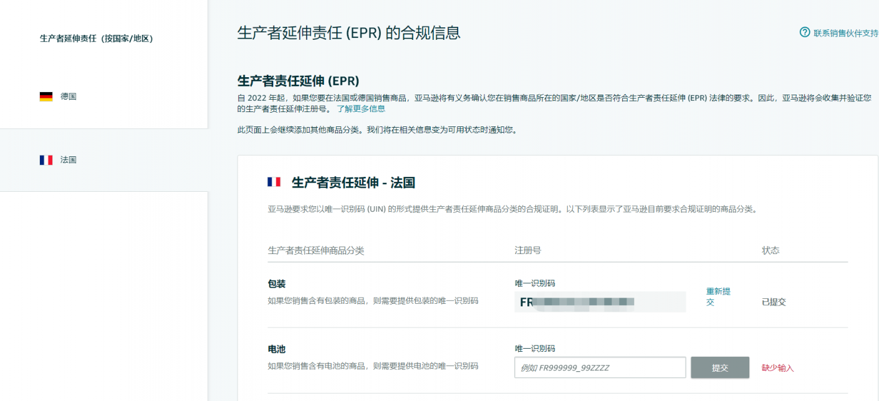Viewport: 879px width, 401px height.
Task: Select 德国 in the country sidebar
Action: click(69, 97)
